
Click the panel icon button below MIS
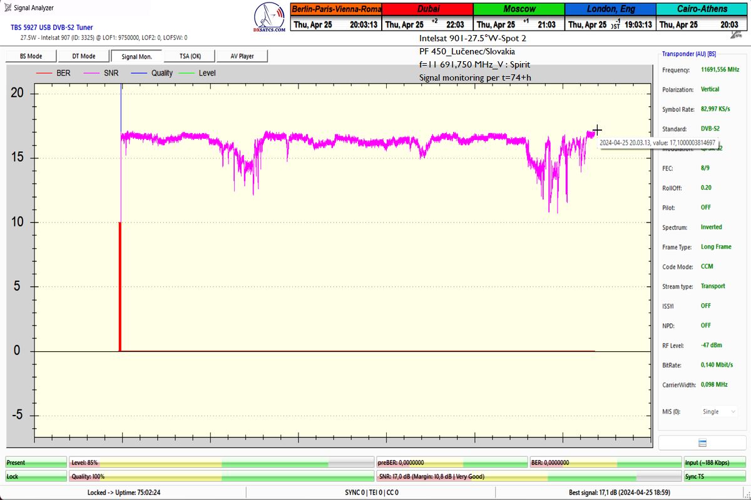(x=702, y=442)
